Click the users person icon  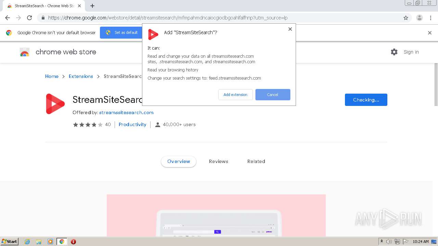(x=157, y=125)
